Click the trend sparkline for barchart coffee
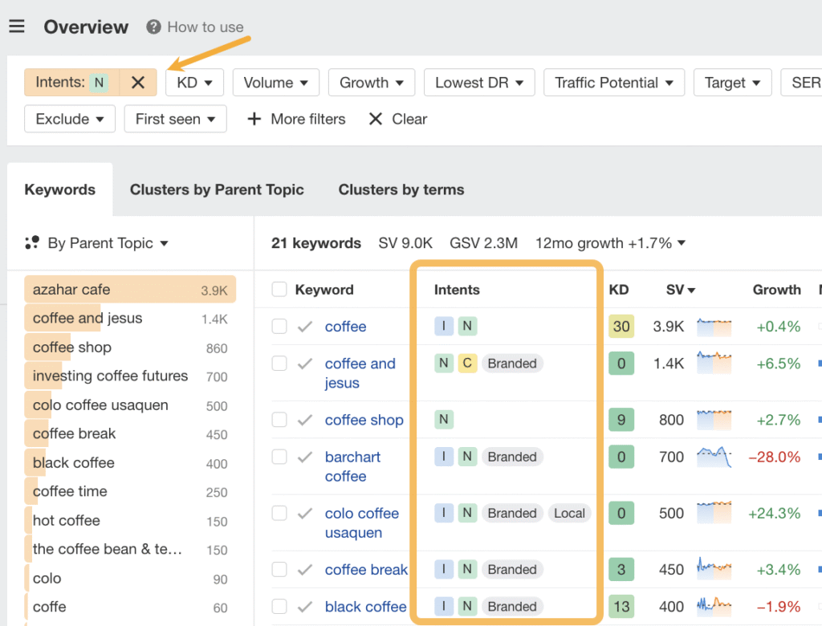The height and width of the screenshot is (626, 822). (714, 457)
